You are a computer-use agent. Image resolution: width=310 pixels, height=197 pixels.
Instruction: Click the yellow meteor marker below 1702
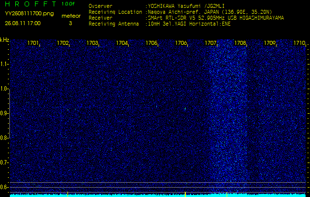click(x=68, y=194)
